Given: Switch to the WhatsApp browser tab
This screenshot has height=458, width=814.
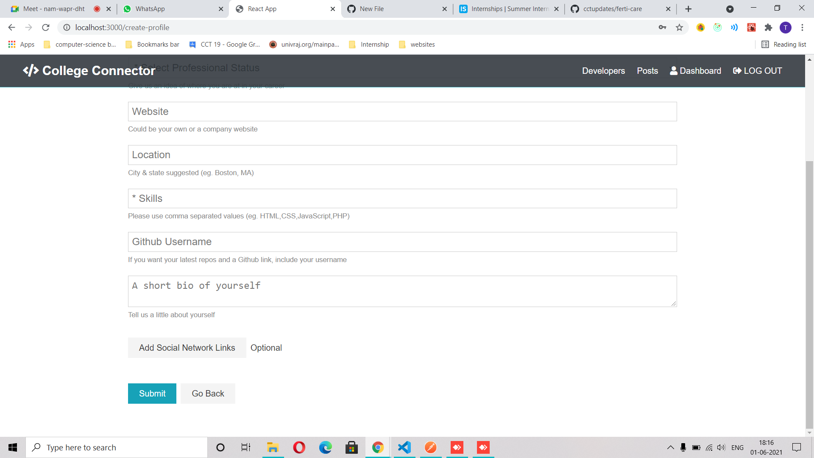Looking at the screenshot, I should click(150, 8).
